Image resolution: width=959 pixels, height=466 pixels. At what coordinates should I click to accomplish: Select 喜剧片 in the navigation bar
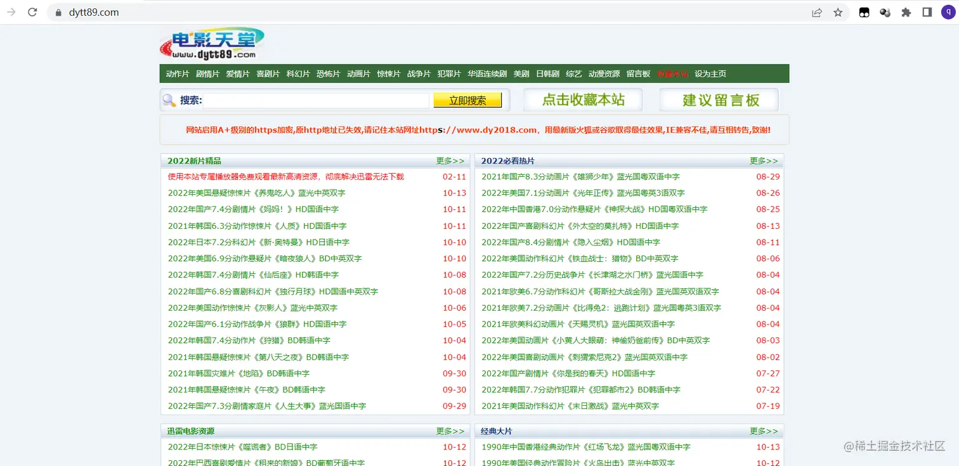pos(268,74)
